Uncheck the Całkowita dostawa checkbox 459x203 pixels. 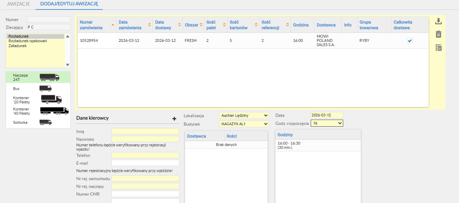pyautogui.click(x=410, y=40)
